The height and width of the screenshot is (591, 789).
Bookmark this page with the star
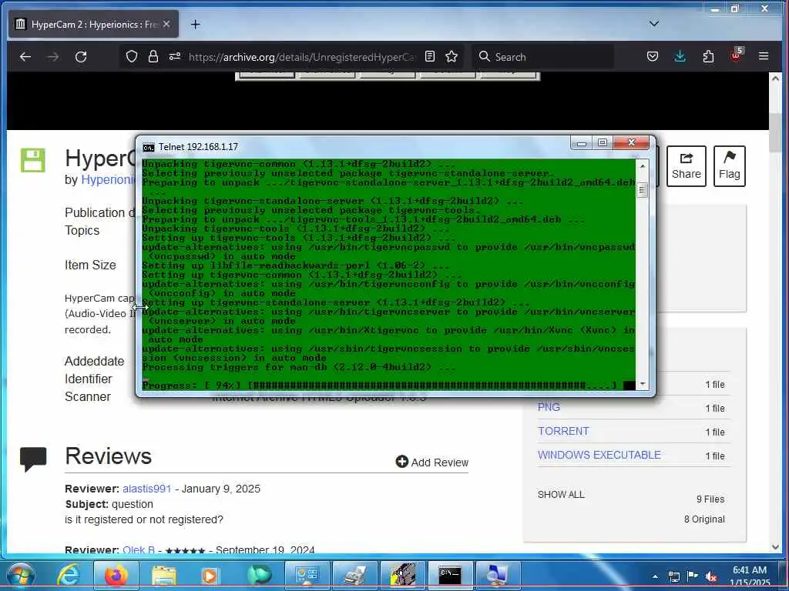click(452, 56)
